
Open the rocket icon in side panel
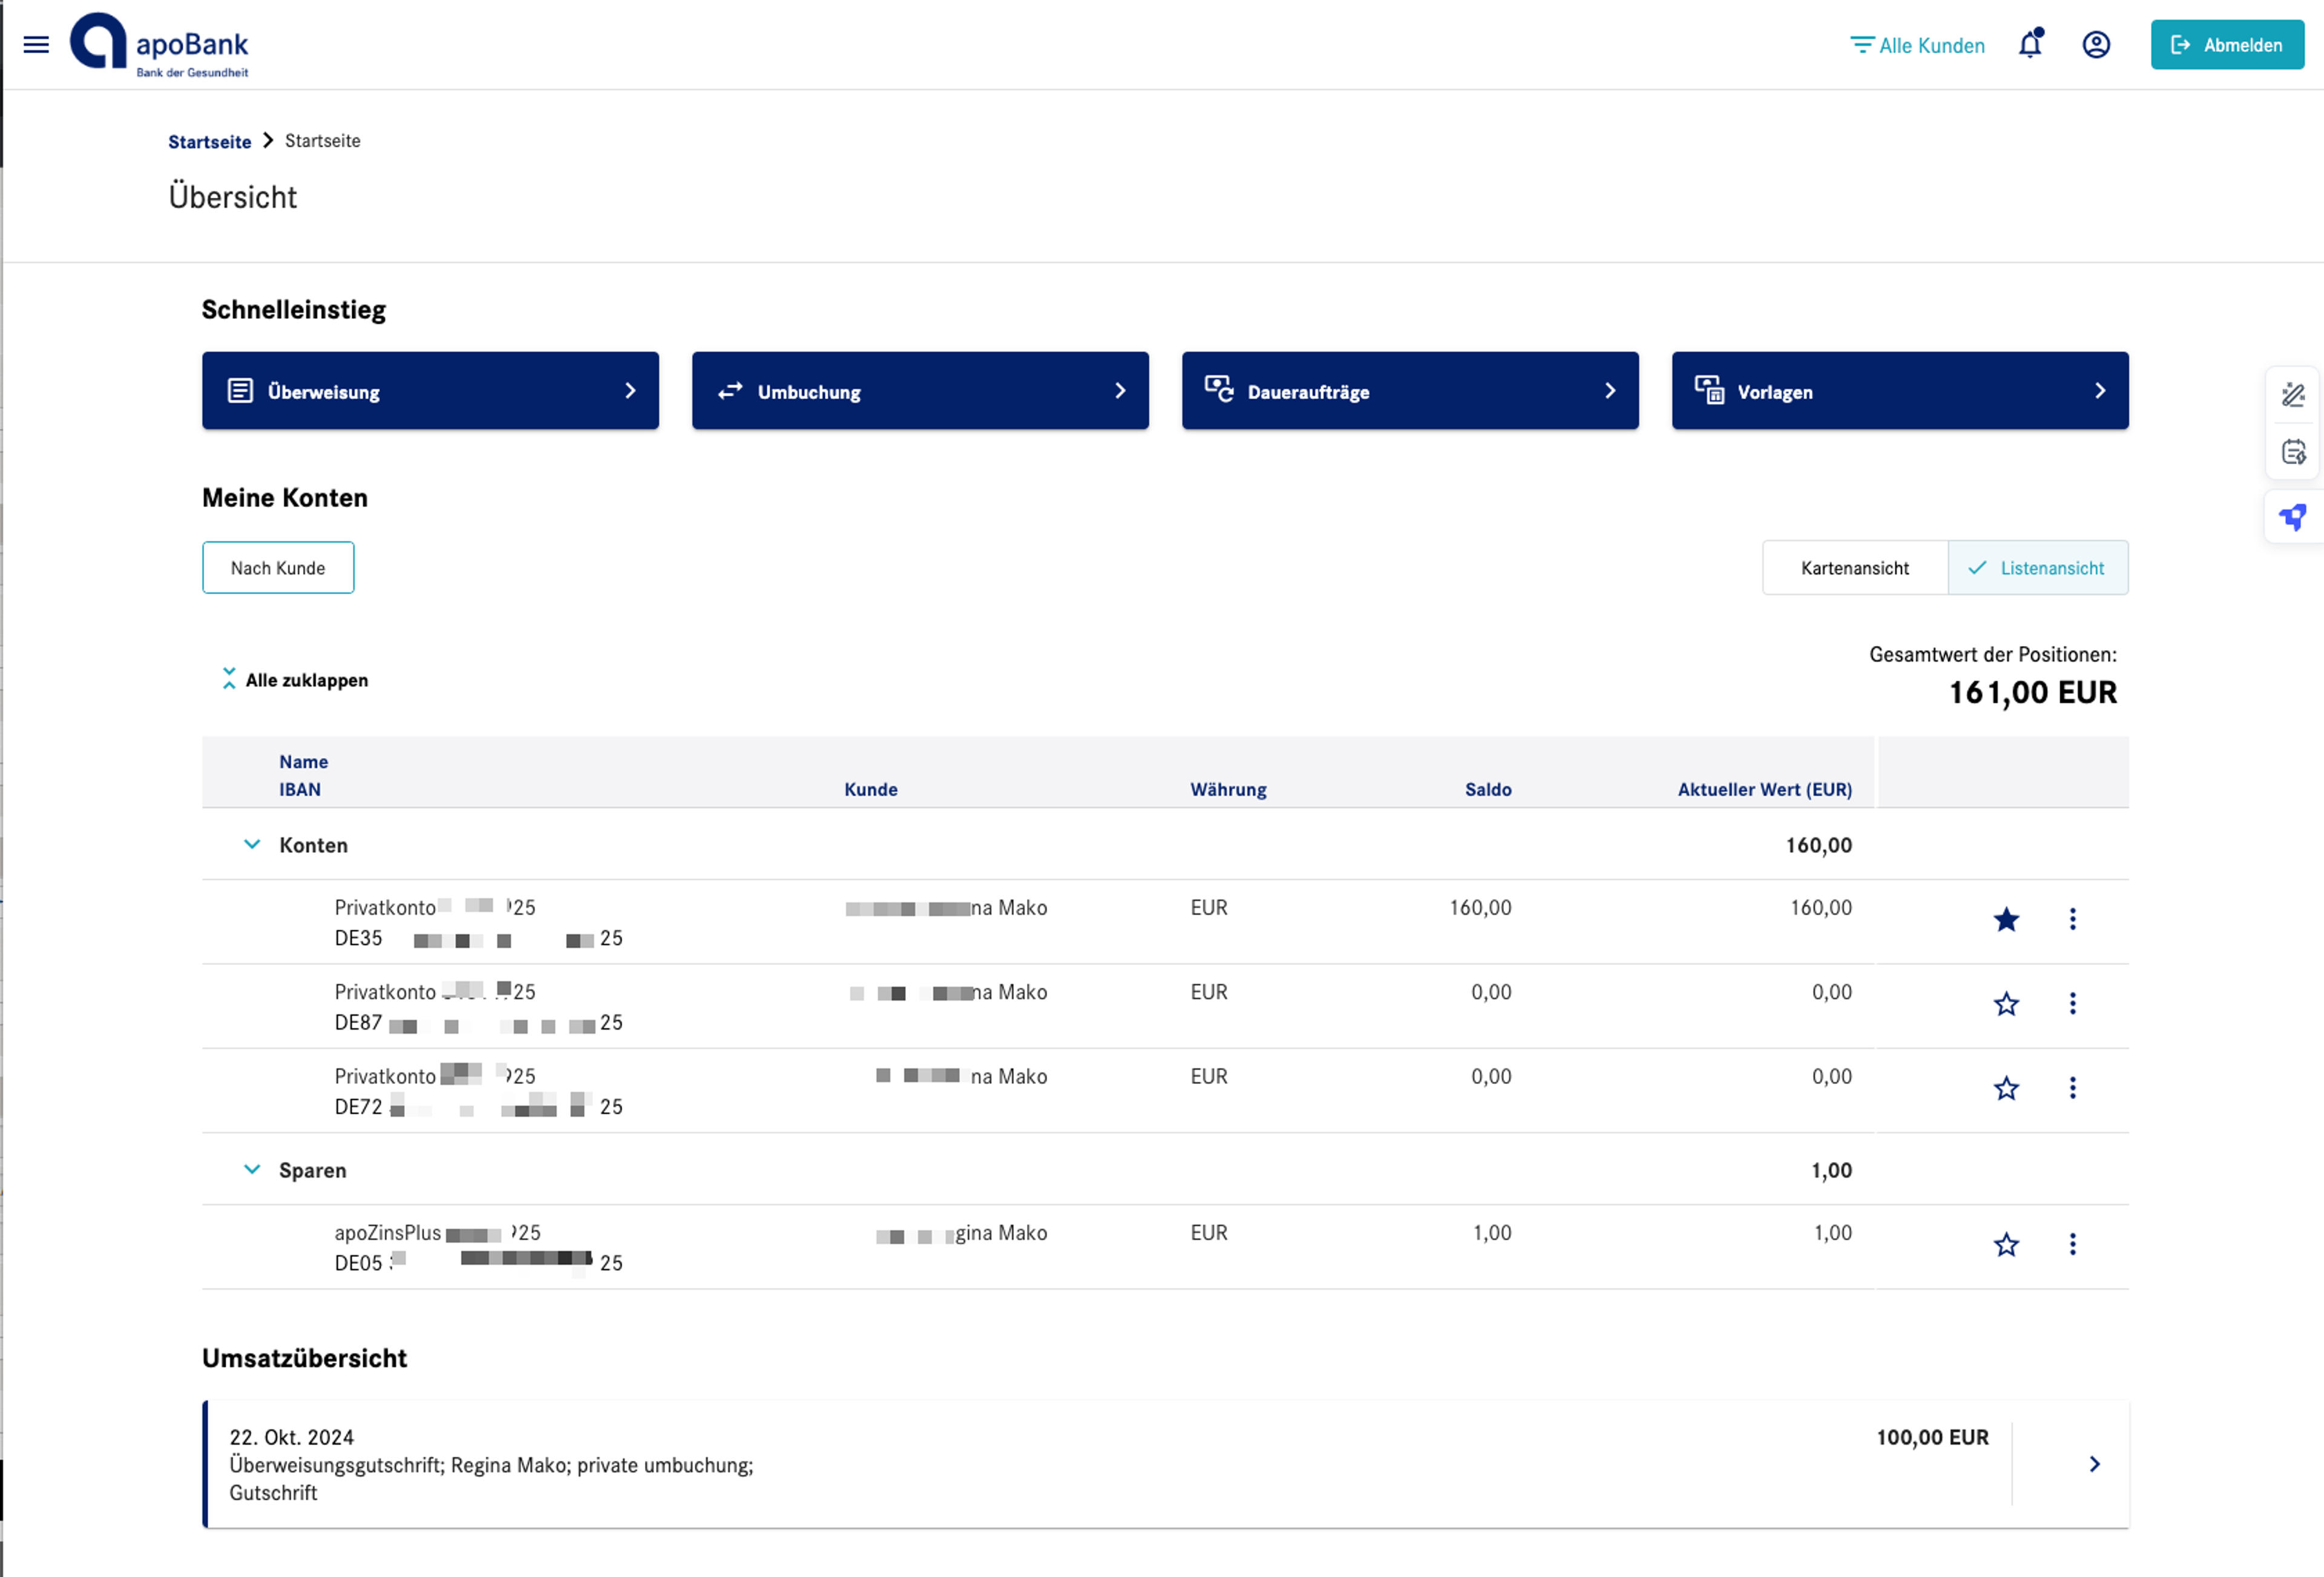2293,517
